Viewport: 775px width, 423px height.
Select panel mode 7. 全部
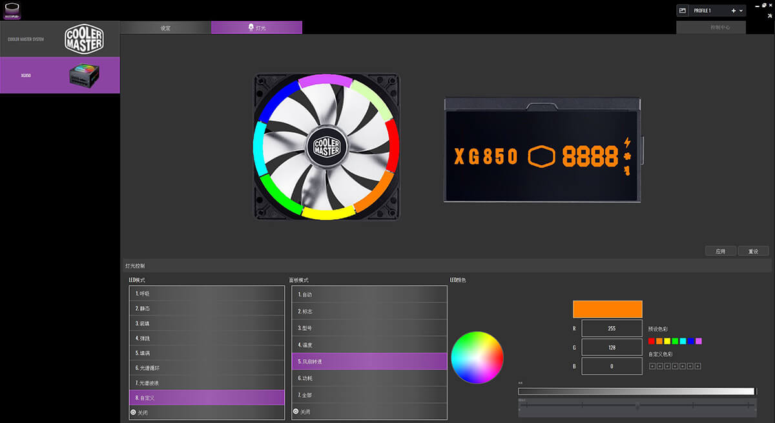pos(369,395)
